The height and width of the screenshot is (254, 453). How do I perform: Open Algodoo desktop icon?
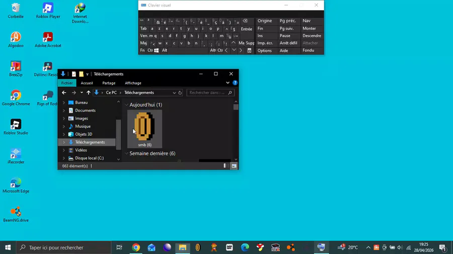pos(16,40)
